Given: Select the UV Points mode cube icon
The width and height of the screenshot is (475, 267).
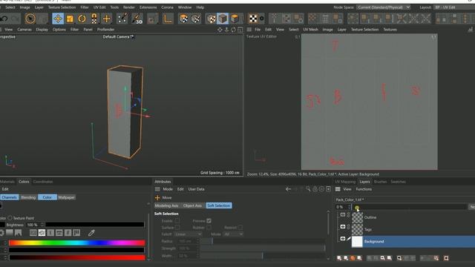Looking at the screenshot, I should [x=196, y=19].
